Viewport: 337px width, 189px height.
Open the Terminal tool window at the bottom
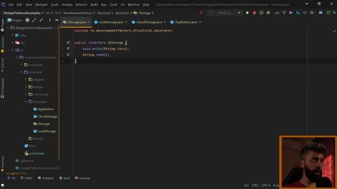point(82,178)
